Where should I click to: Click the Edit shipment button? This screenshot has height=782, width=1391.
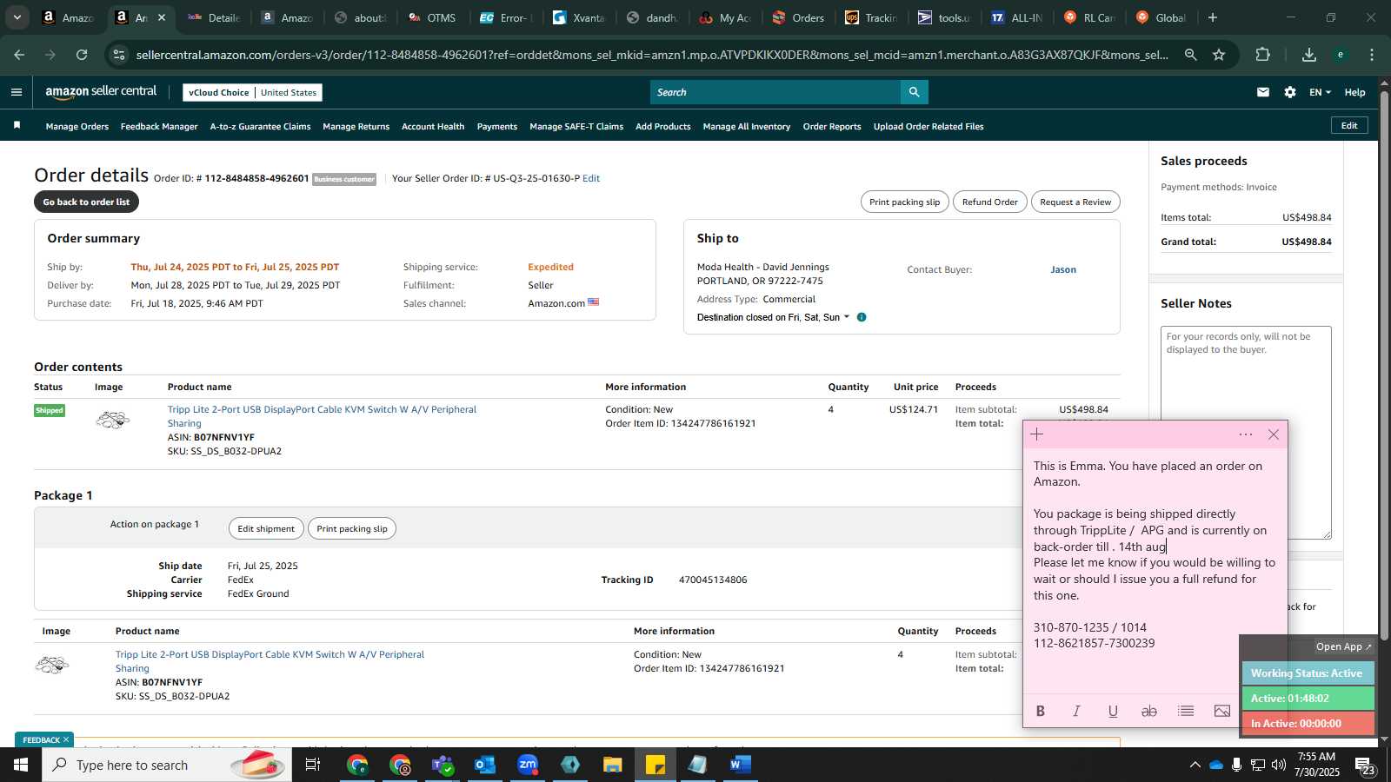(x=266, y=528)
